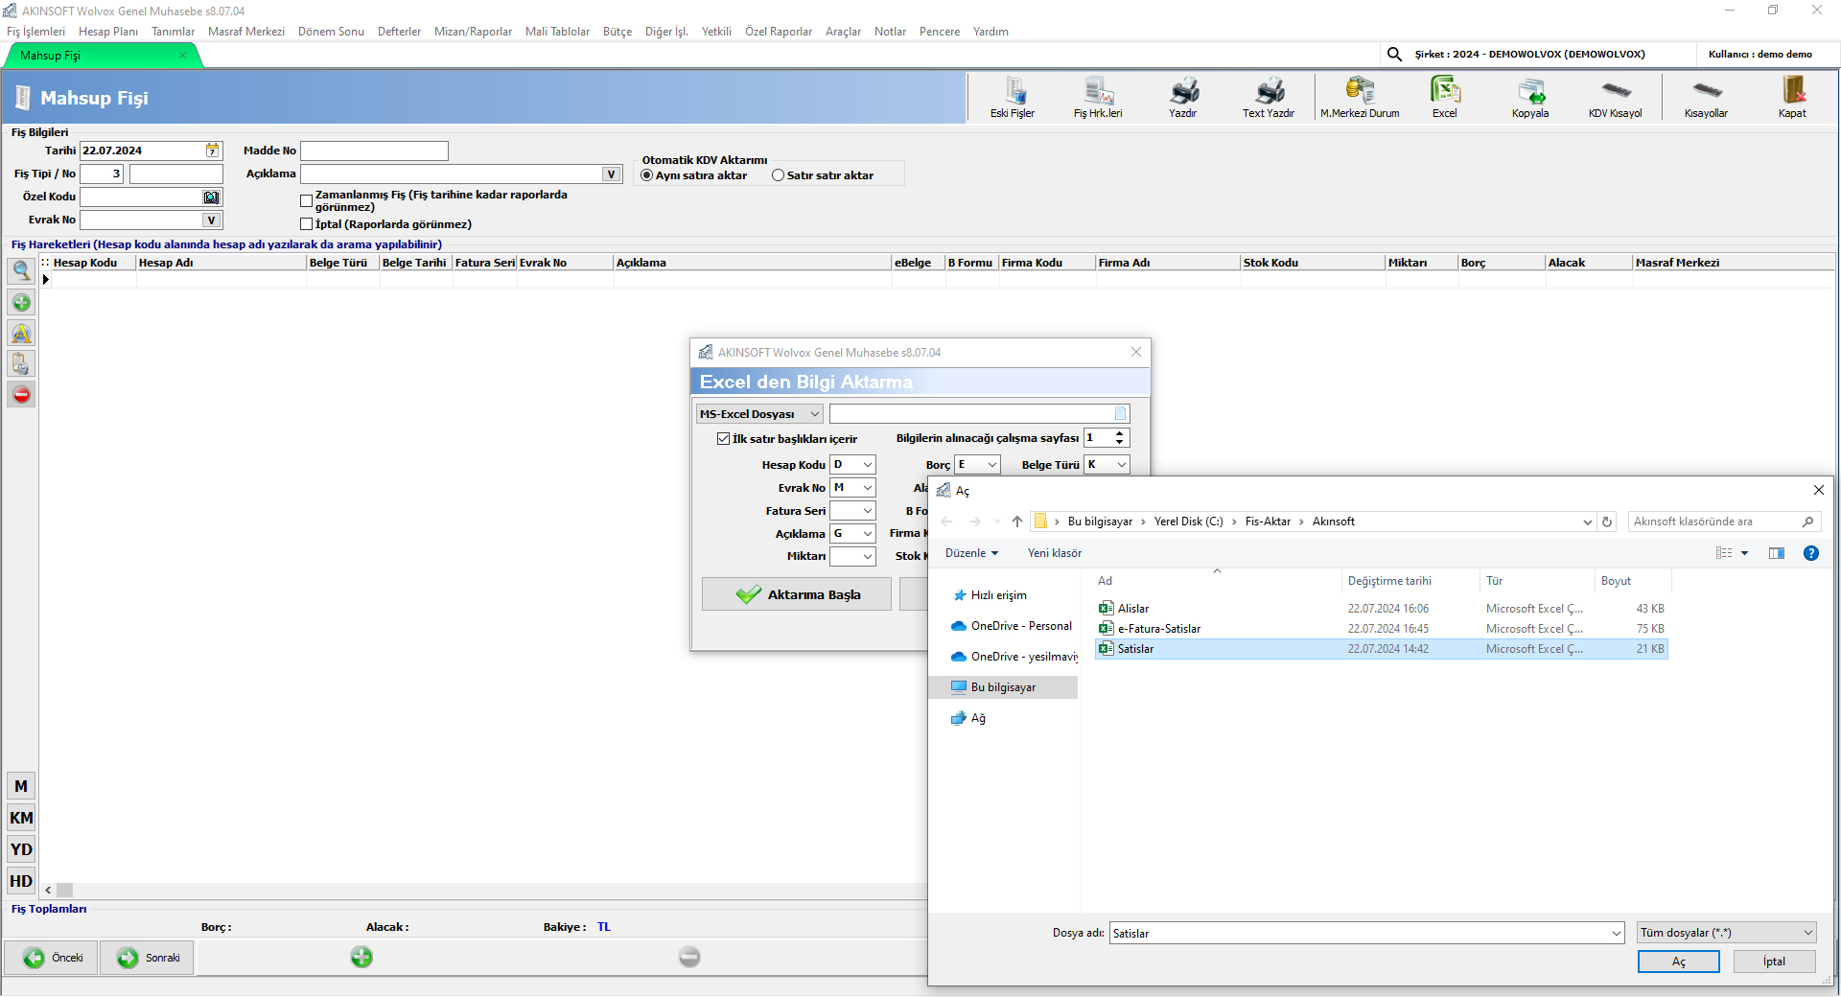Select the e-Fatura-Satislar file
1841x997 pixels.
pyautogui.click(x=1158, y=629)
